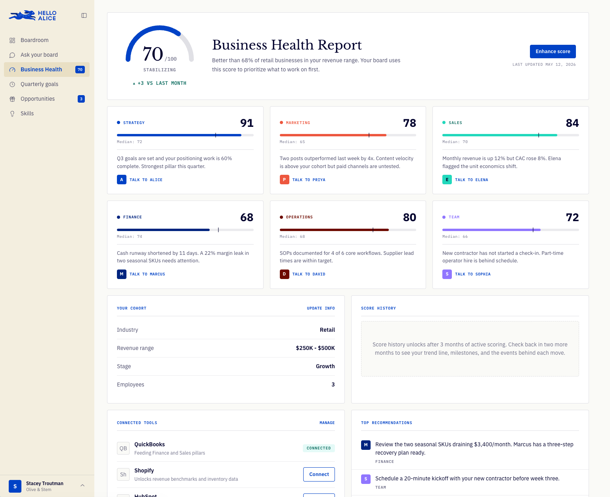Click the QuickBooks Connected status badge

(319, 448)
